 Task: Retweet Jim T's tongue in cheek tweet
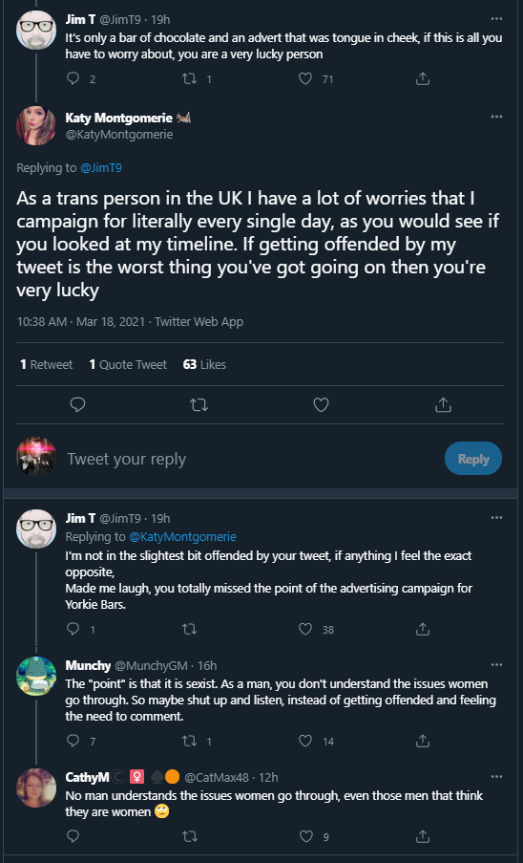pyautogui.click(x=189, y=79)
